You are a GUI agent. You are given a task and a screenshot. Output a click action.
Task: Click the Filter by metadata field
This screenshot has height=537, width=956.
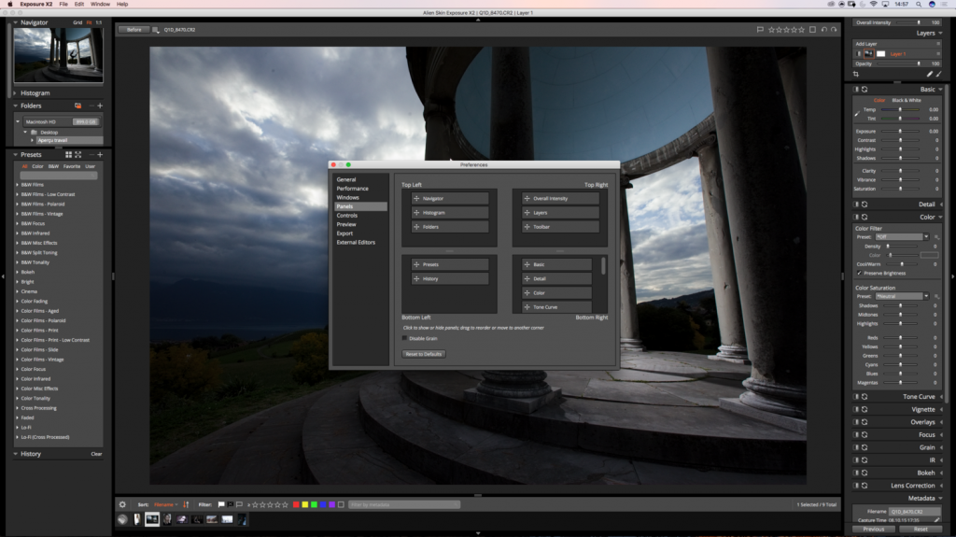[x=404, y=504]
